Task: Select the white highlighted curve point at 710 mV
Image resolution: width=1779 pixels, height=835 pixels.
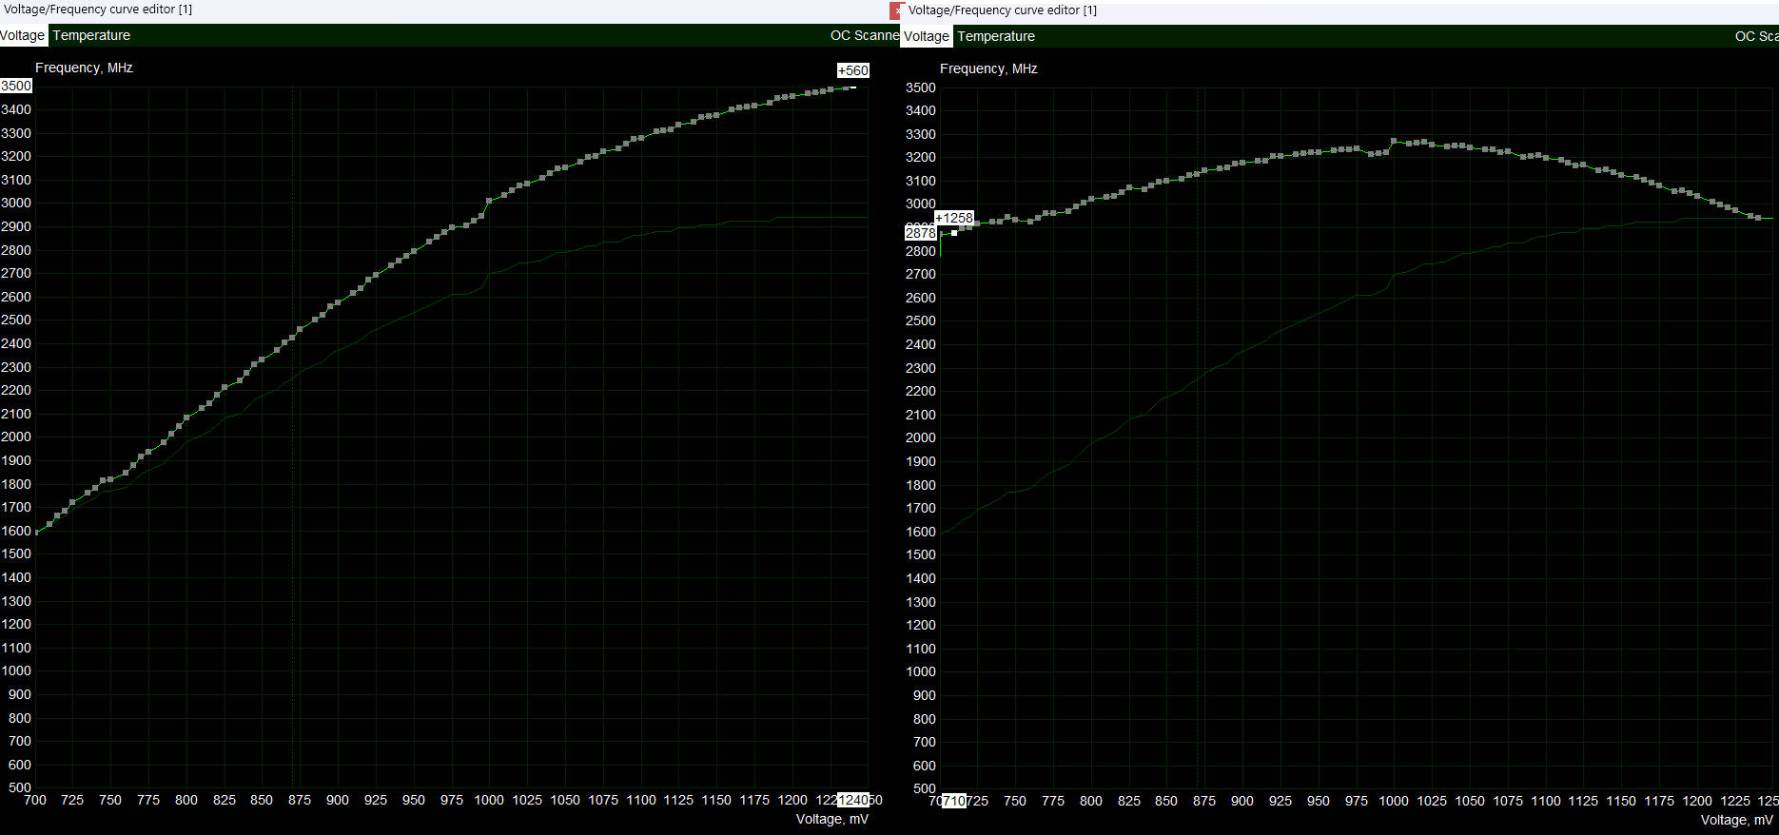Action: (954, 233)
